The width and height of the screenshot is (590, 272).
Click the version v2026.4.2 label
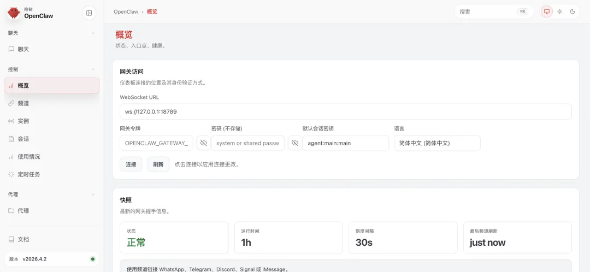tap(34, 259)
